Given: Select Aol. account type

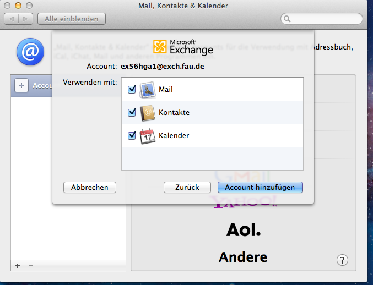Looking at the screenshot, I should pyautogui.click(x=243, y=230).
